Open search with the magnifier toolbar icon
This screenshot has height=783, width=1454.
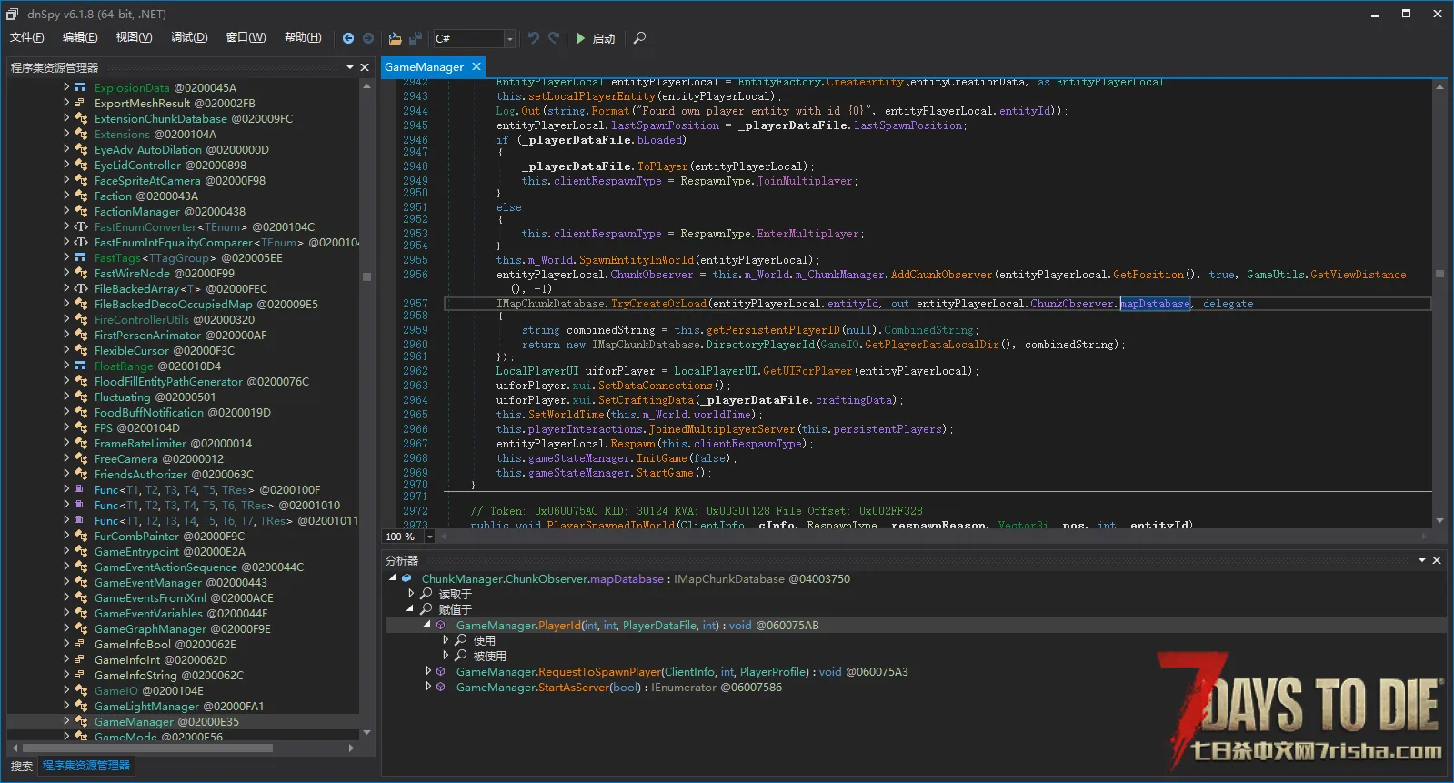pos(639,38)
